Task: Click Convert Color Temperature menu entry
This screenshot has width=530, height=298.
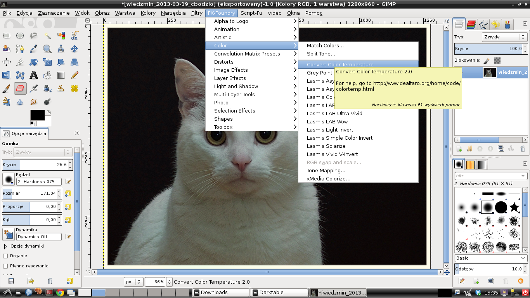Action: pos(340,65)
